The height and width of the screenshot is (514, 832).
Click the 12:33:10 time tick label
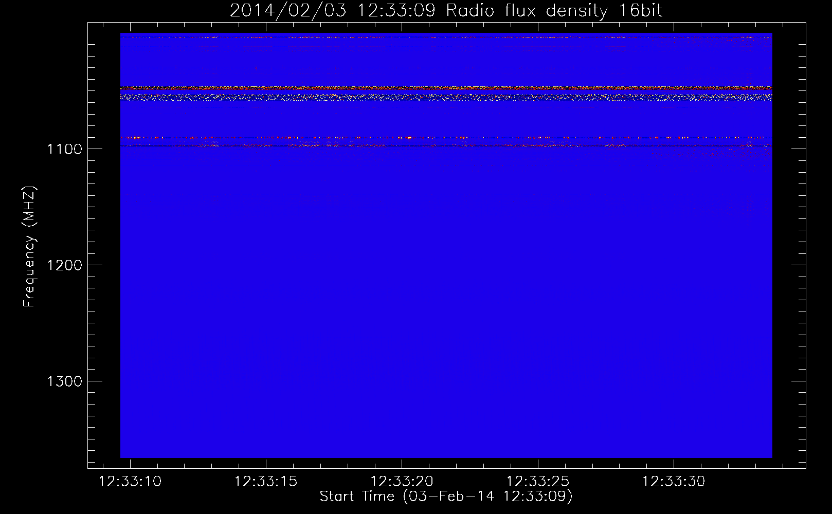tap(130, 482)
